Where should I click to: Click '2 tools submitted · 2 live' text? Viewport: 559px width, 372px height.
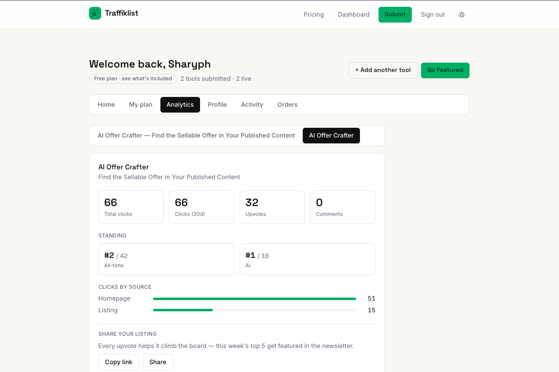pos(216,78)
